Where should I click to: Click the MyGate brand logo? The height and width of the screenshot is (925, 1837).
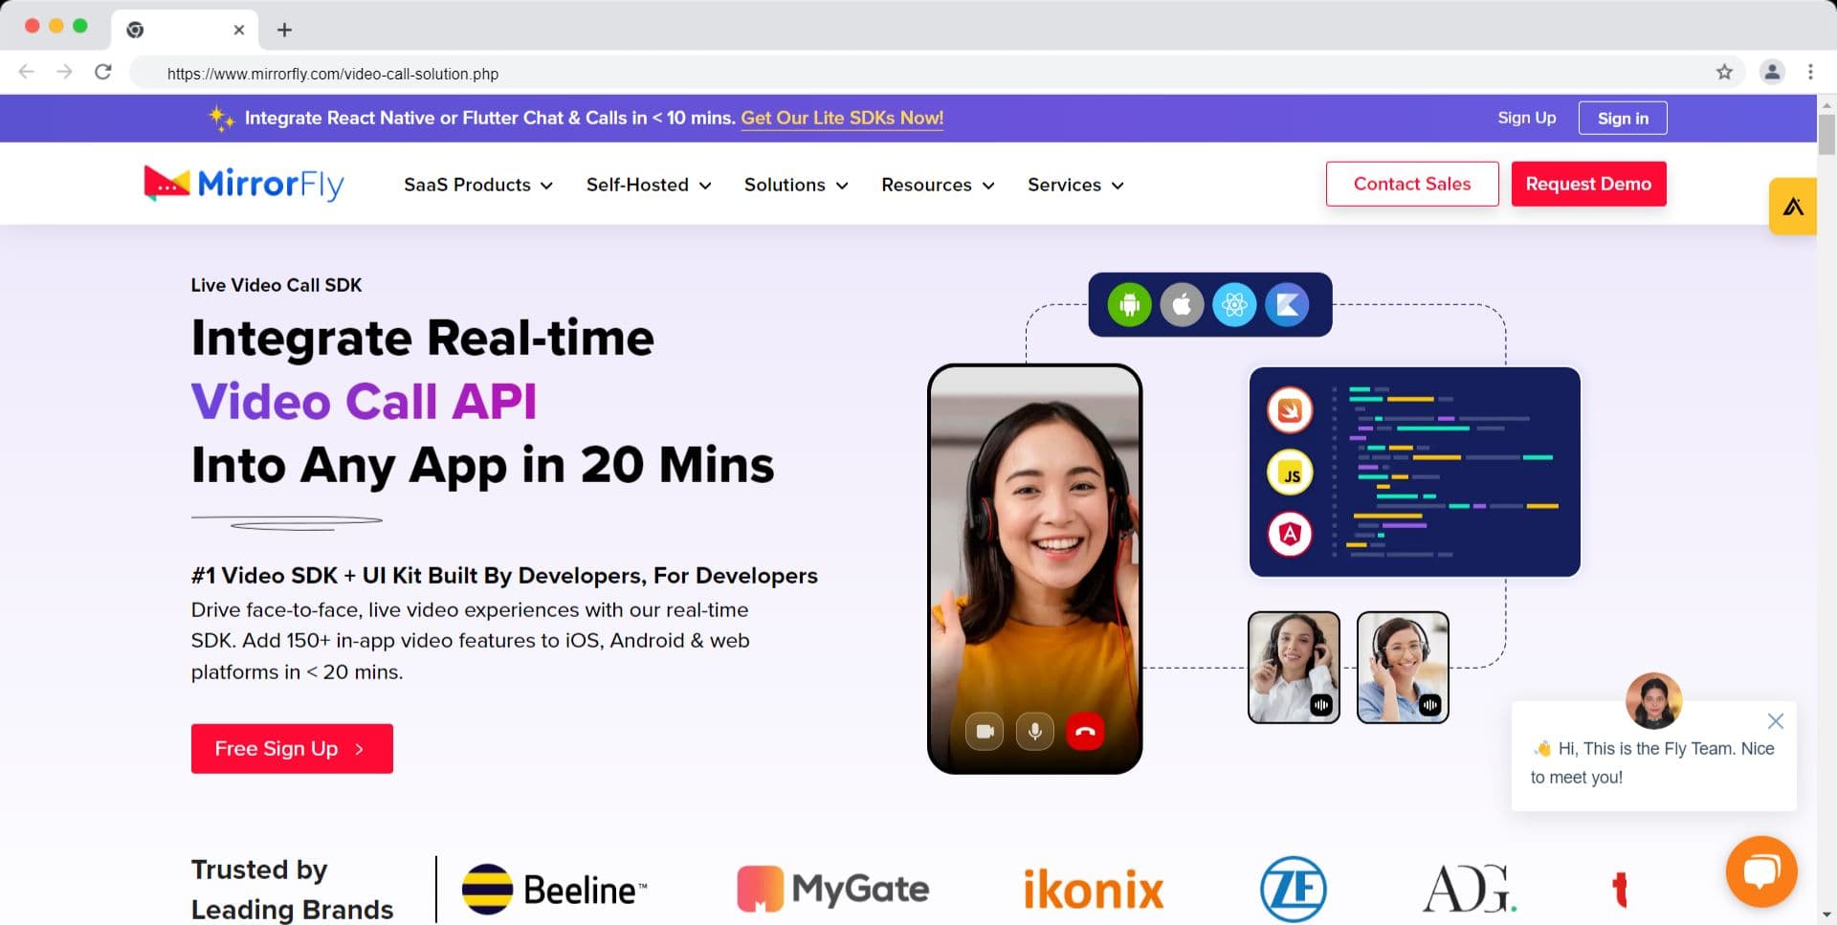click(x=832, y=889)
